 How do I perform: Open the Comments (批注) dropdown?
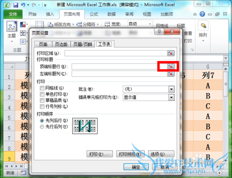pyautogui.click(x=171, y=89)
